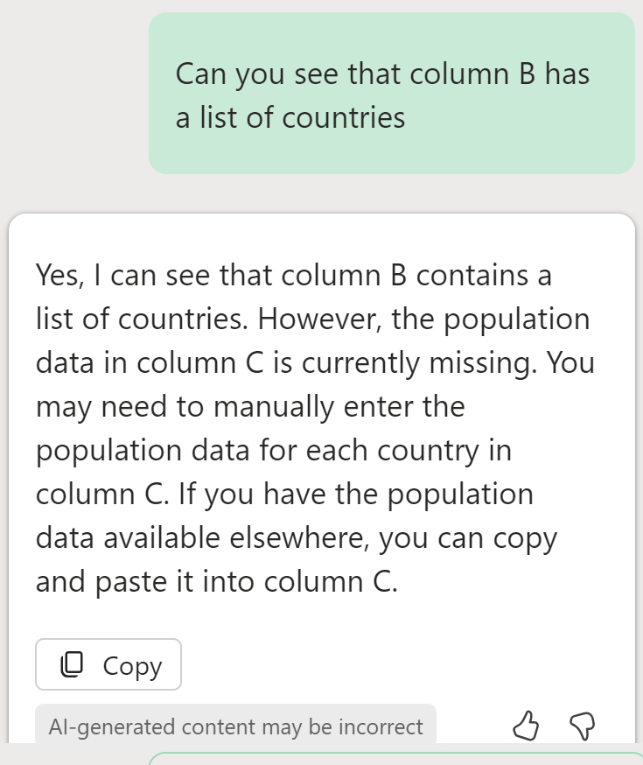Click 'data available elsewhere, you can copy' line

296,538
